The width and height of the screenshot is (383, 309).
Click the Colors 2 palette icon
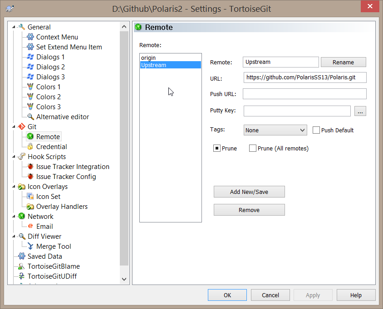coord(30,97)
